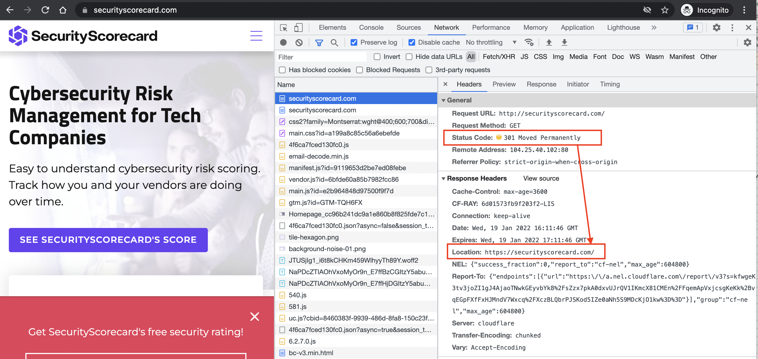Viewport: 758px width, 359px height.
Task: Select the second securityscorecard.com request
Action: (x=356, y=110)
